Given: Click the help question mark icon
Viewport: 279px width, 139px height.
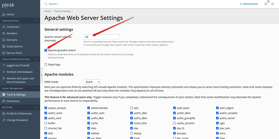Looking at the screenshot, I should pos(272,4).
